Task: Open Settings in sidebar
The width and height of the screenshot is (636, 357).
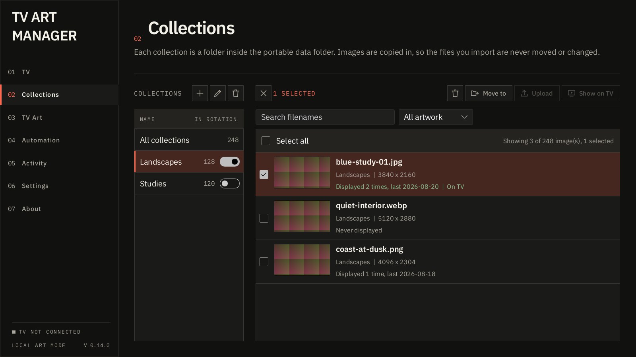Action: [59, 186]
